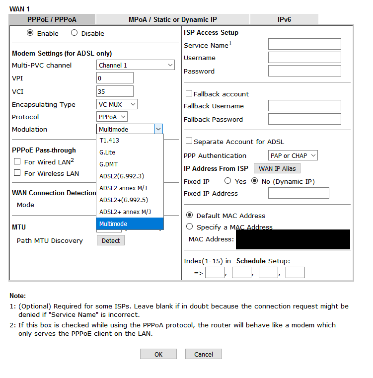Check the For Wireless LAN checkbox
This screenshot has width=373, height=378.
point(17,172)
